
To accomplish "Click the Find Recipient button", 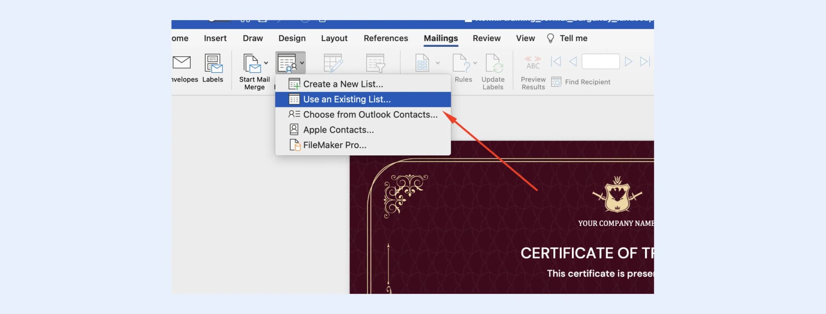I will coord(581,82).
